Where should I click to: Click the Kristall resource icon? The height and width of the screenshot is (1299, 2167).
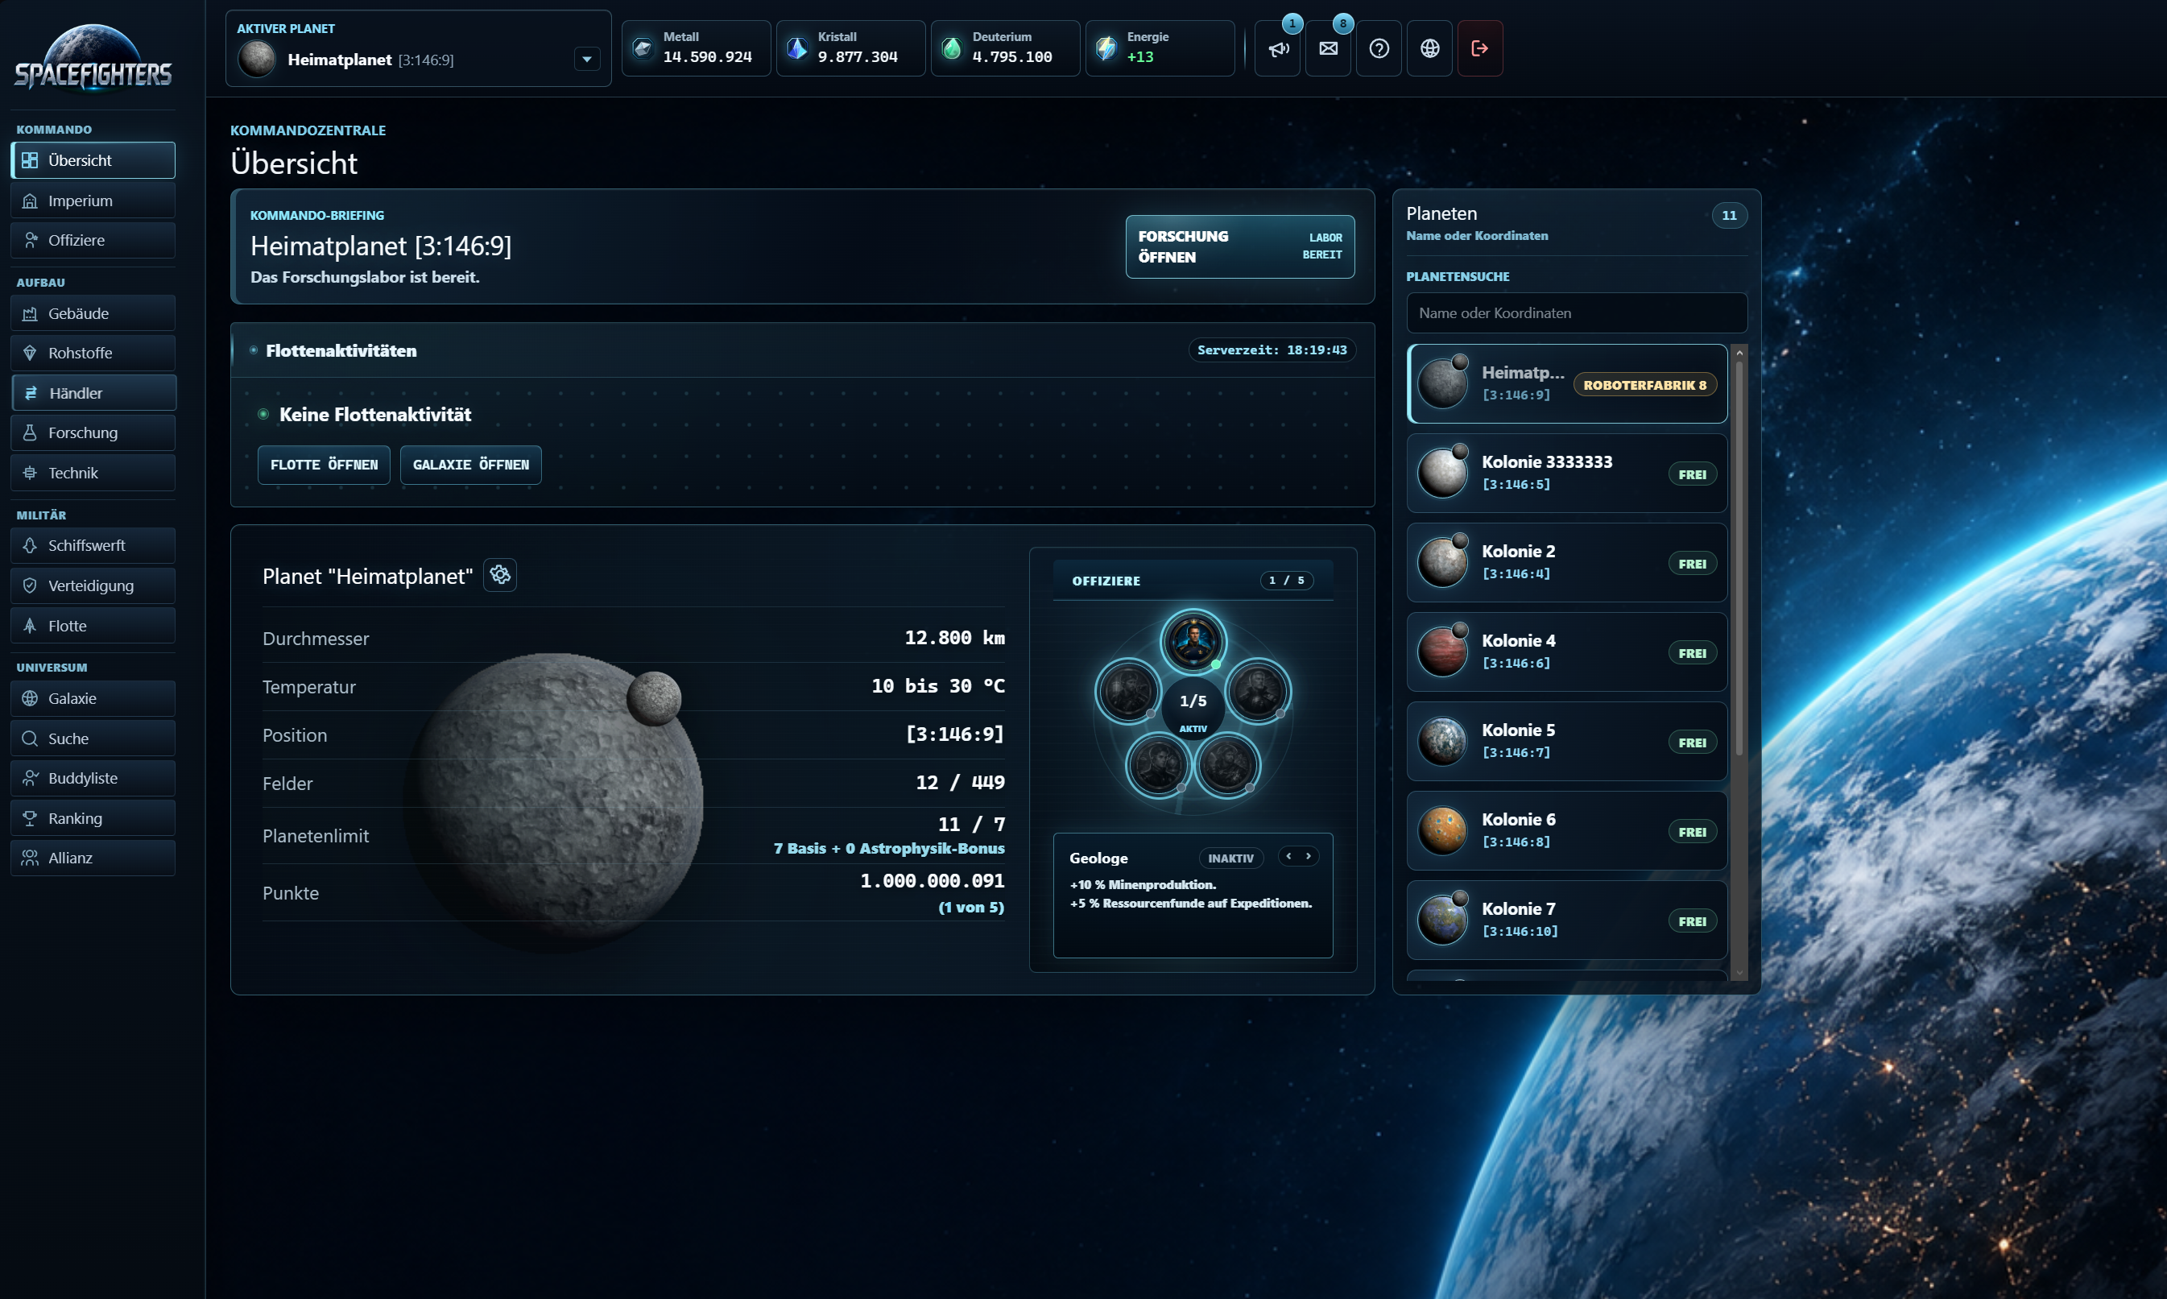click(797, 49)
